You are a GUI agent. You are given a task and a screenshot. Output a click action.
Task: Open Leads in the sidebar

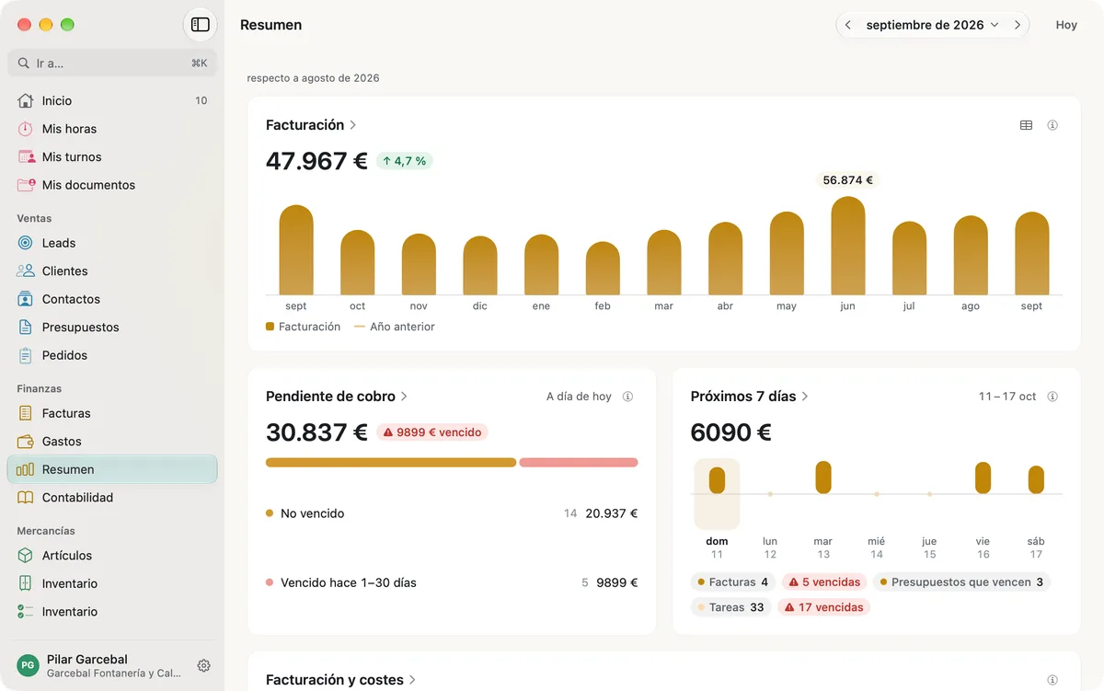tap(112, 243)
